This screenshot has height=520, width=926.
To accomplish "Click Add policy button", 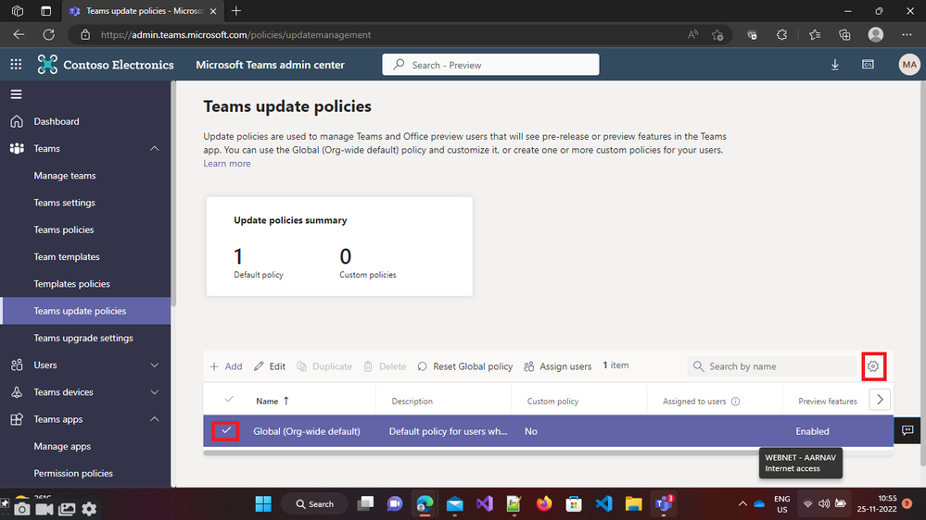I will click(x=226, y=366).
